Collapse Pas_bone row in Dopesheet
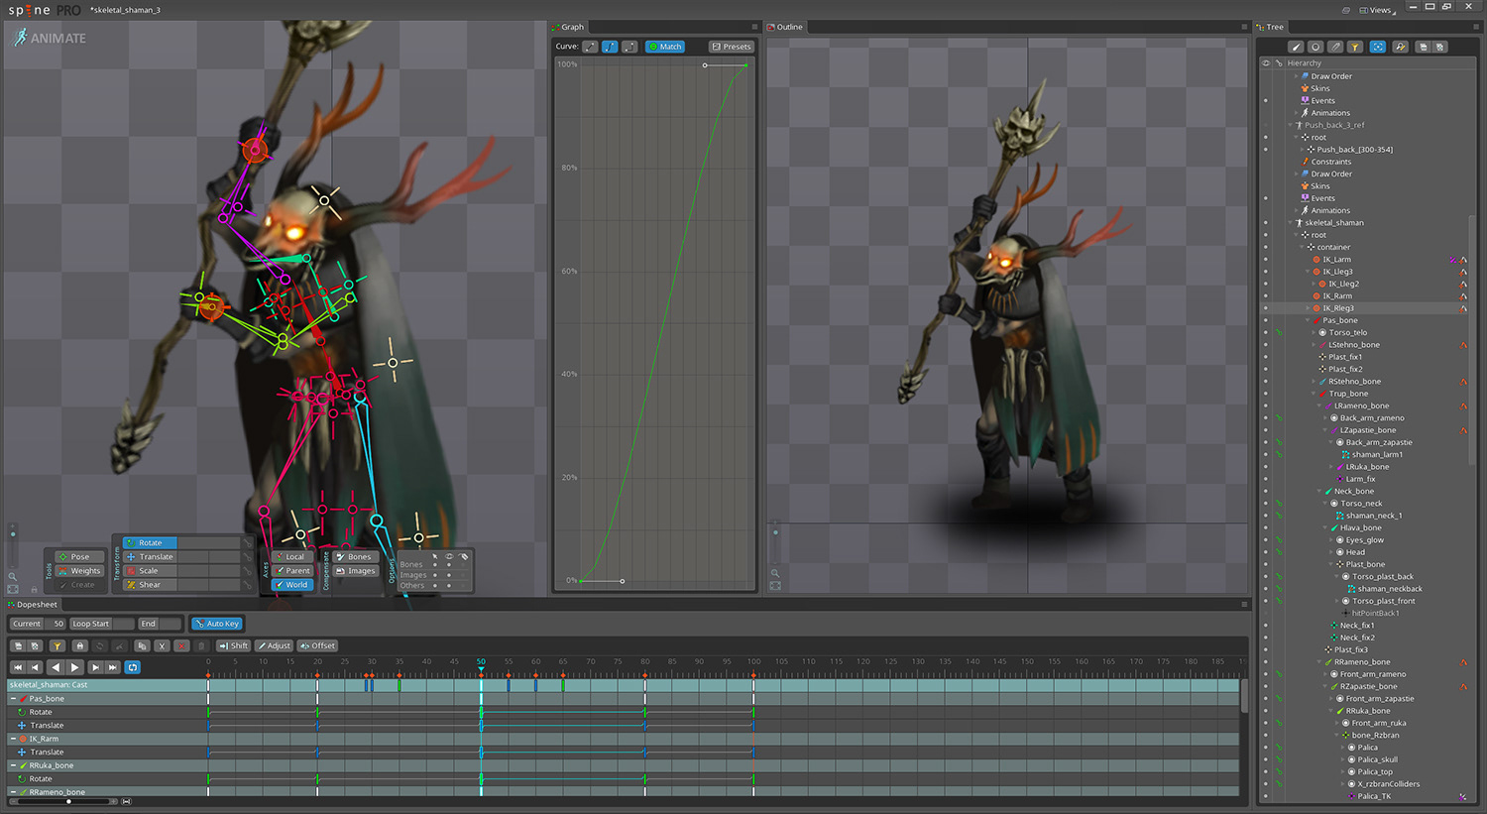The image size is (1487, 814). pyautogui.click(x=13, y=699)
